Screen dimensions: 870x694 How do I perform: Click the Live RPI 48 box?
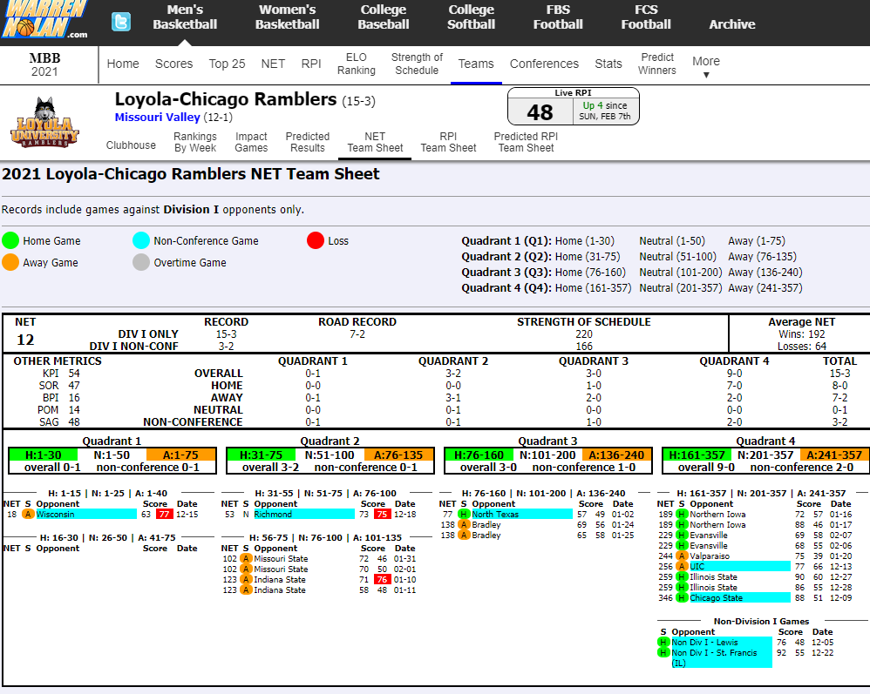pyautogui.click(x=573, y=107)
